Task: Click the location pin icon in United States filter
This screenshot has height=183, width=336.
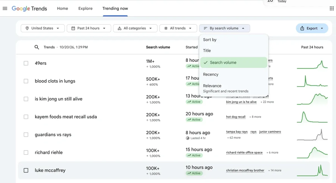Action: click(27, 28)
